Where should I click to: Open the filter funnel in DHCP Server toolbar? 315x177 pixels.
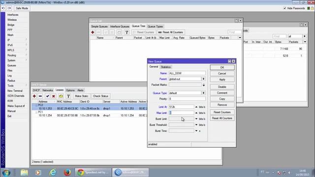click(x=68, y=96)
